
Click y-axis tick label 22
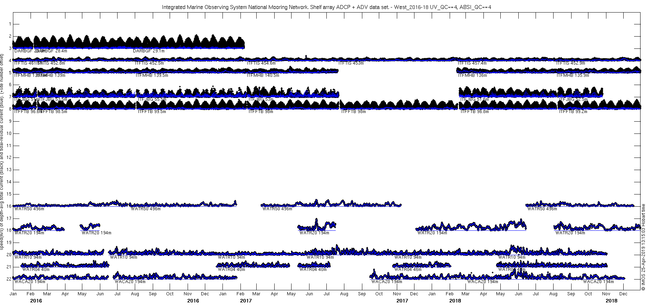pos(9,279)
